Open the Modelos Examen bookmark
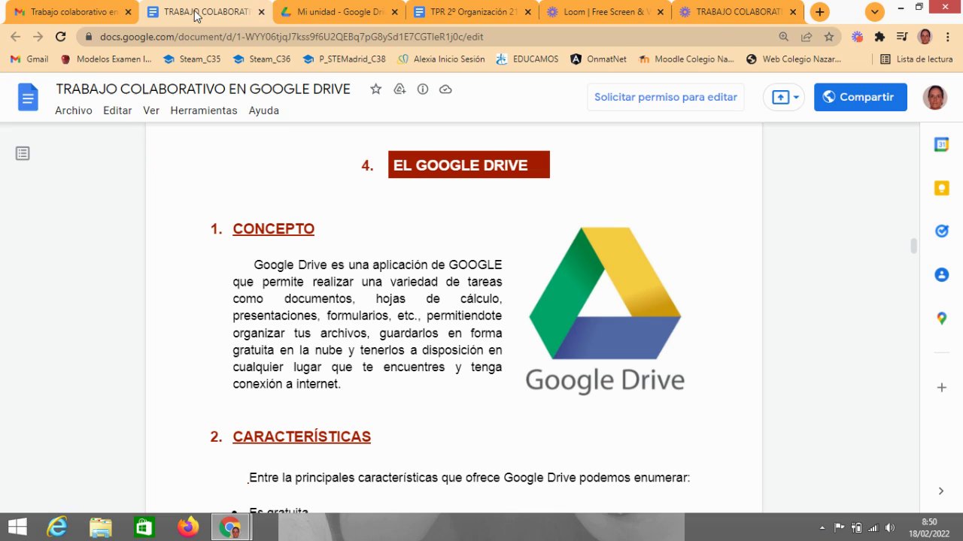The height and width of the screenshot is (541, 963). (x=106, y=59)
